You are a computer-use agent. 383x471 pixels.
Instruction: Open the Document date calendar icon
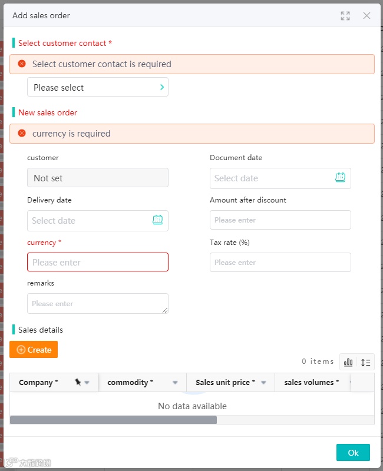point(340,177)
